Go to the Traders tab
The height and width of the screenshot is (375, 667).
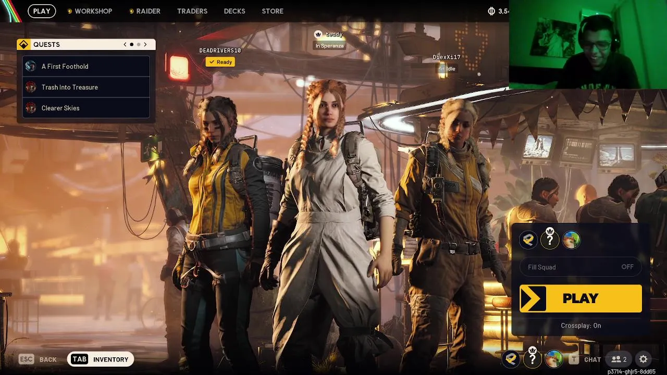point(192,11)
